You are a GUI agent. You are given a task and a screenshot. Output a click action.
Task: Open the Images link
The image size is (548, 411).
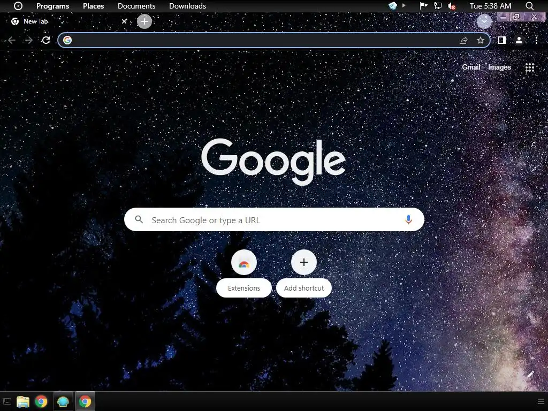pyautogui.click(x=499, y=67)
